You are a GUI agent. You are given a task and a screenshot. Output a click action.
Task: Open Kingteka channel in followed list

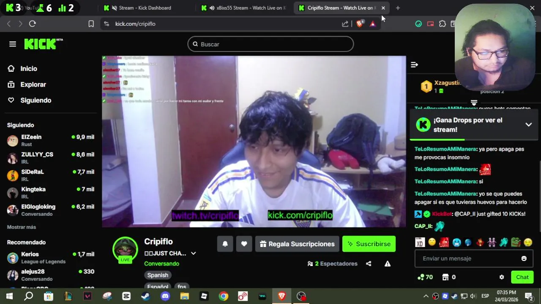pyautogui.click(x=51, y=192)
